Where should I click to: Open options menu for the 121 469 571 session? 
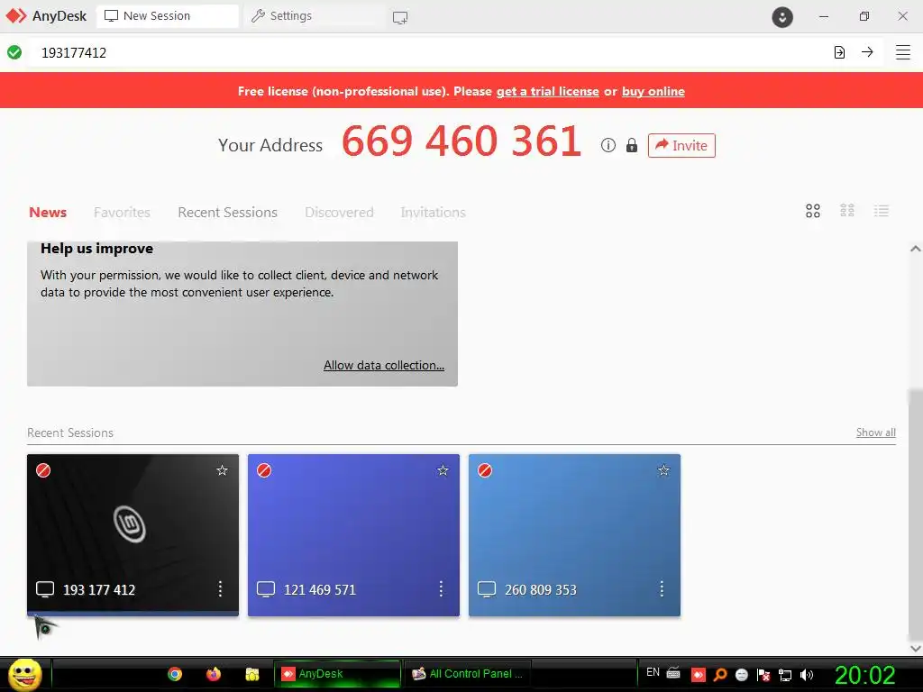click(x=441, y=589)
